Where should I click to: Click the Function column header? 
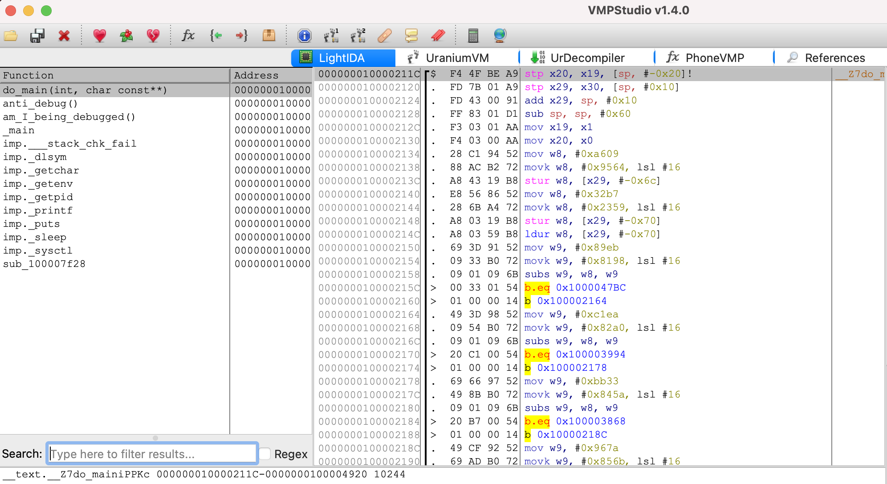pyautogui.click(x=114, y=75)
